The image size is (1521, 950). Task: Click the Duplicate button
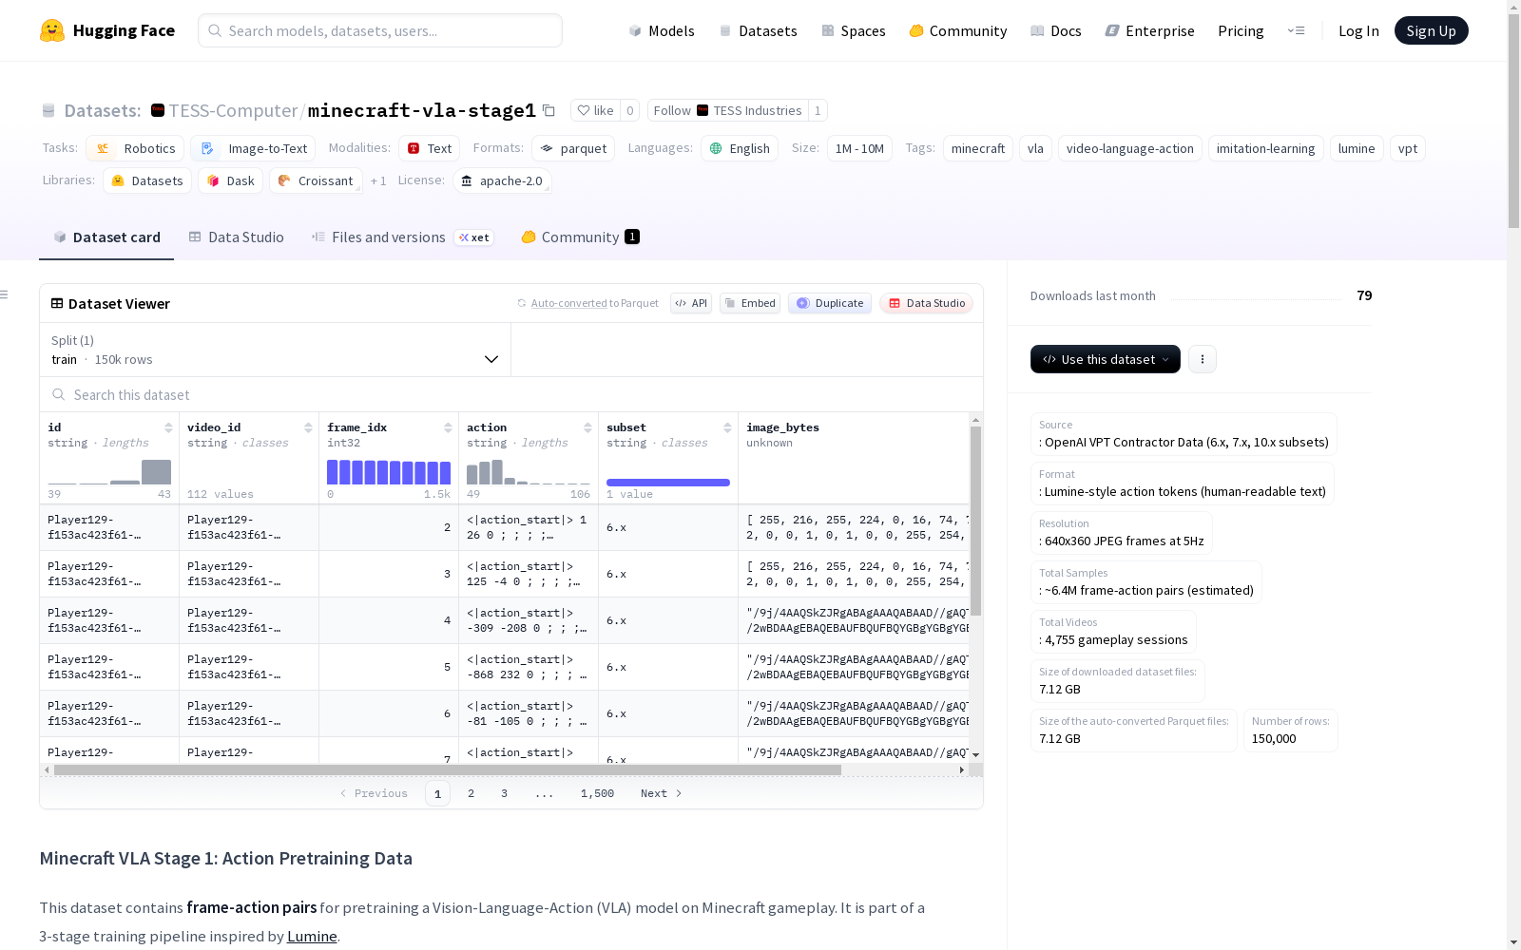[830, 303]
